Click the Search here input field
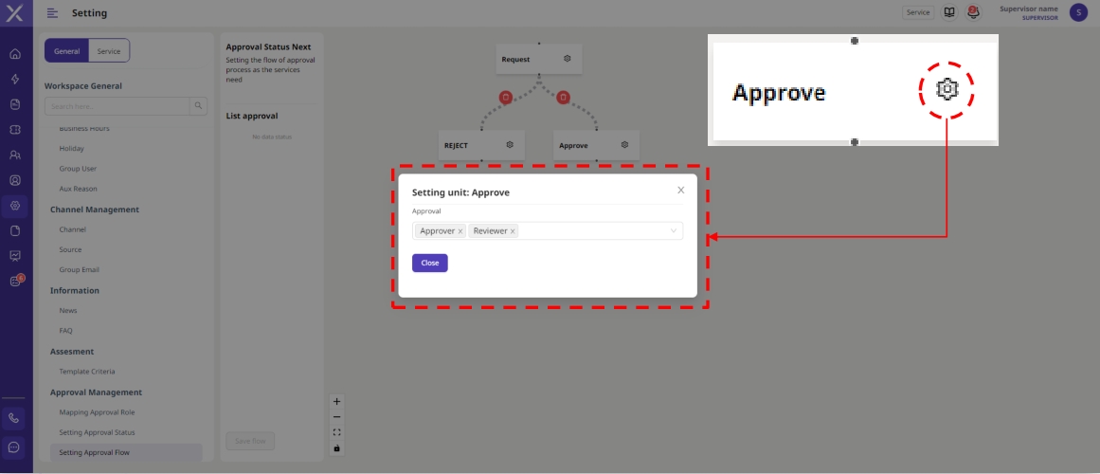The image size is (1100, 474). click(x=117, y=106)
